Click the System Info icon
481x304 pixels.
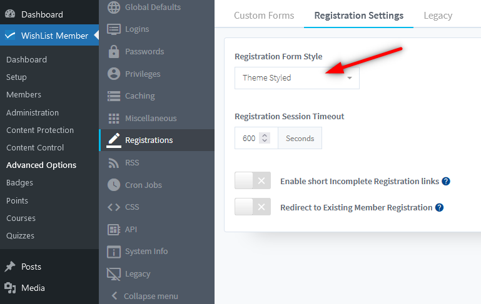[x=113, y=252]
